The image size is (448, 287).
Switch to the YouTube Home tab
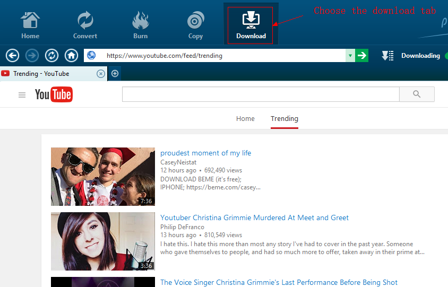tap(245, 118)
